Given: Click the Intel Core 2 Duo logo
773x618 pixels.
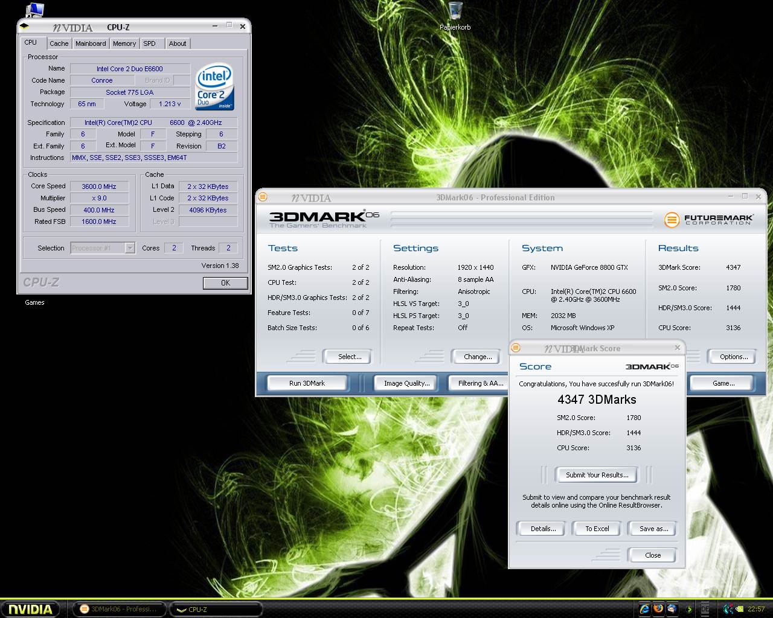Looking at the screenshot, I should point(214,88).
